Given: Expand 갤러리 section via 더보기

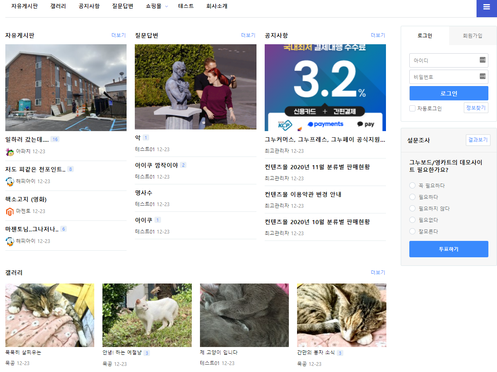Looking at the screenshot, I should click(378, 272).
